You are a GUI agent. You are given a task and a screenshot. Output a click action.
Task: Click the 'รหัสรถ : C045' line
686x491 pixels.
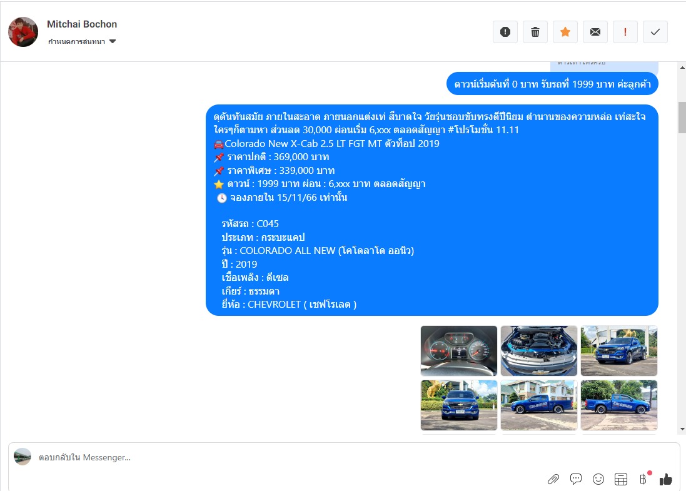[250, 224]
